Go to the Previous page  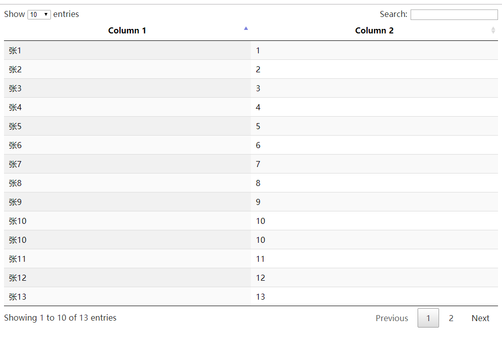tap(392, 318)
